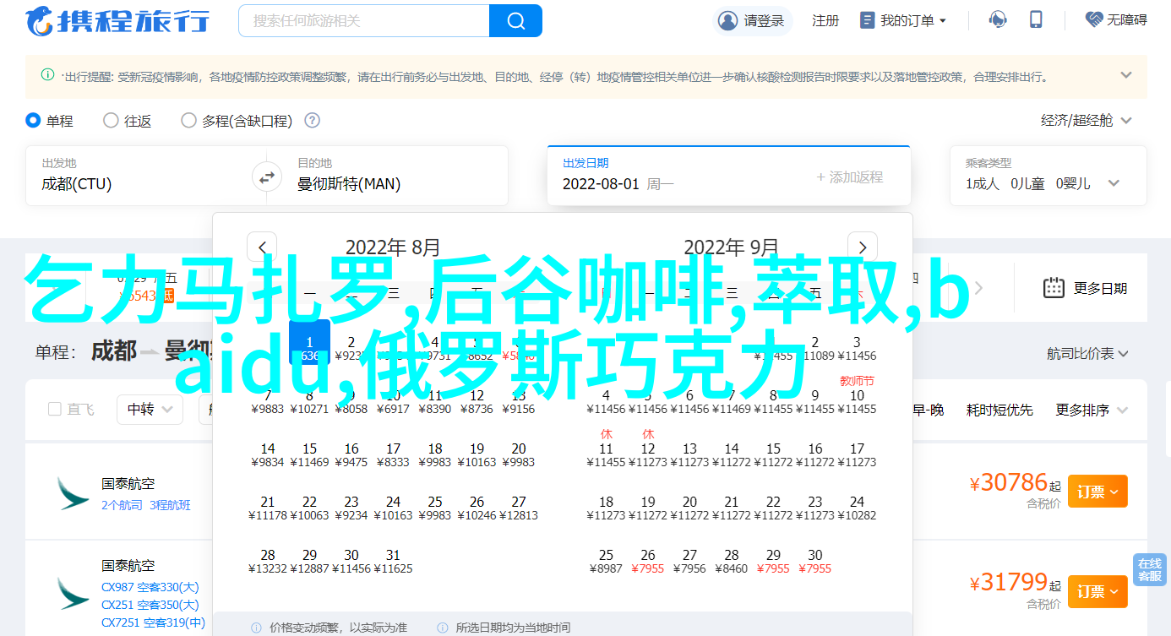Viewport: 1171px width, 636px height.
Task: Select September 24 priced ¥10282
Action: tap(857, 508)
